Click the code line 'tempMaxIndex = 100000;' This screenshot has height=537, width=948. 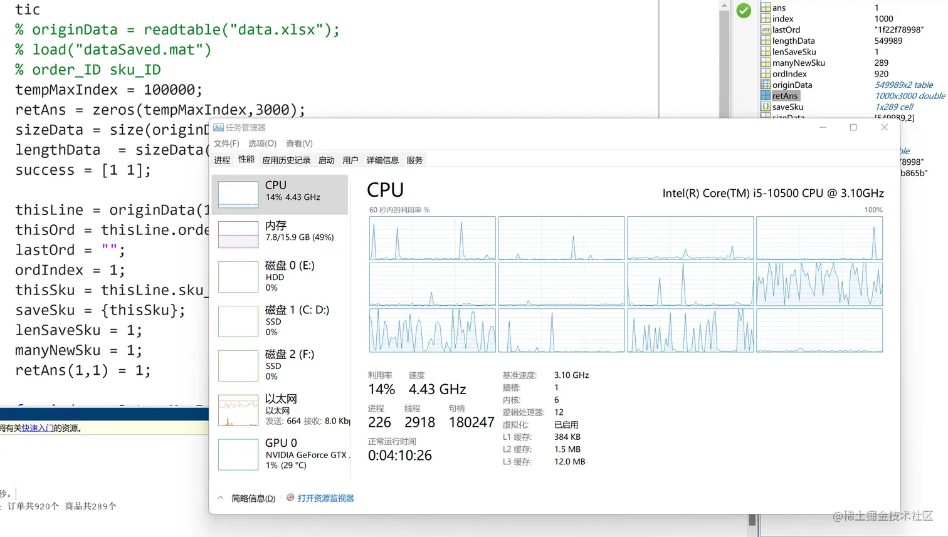coord(109,90)
